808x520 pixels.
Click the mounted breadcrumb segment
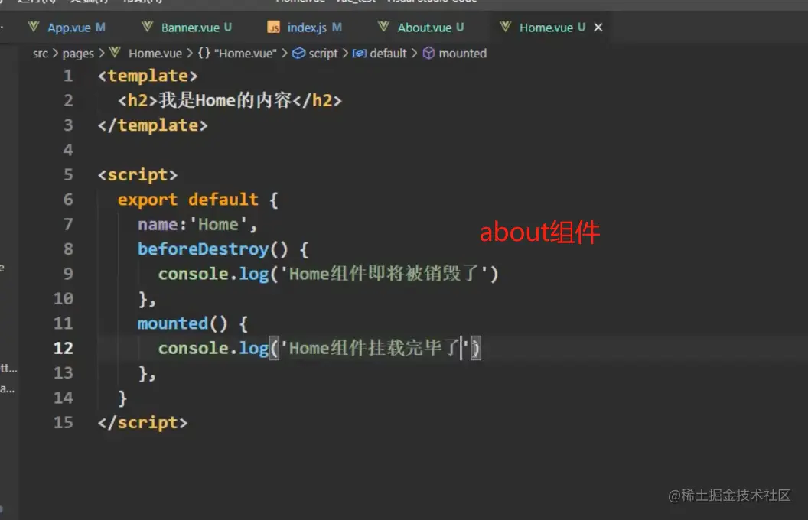tap(463, 54)
